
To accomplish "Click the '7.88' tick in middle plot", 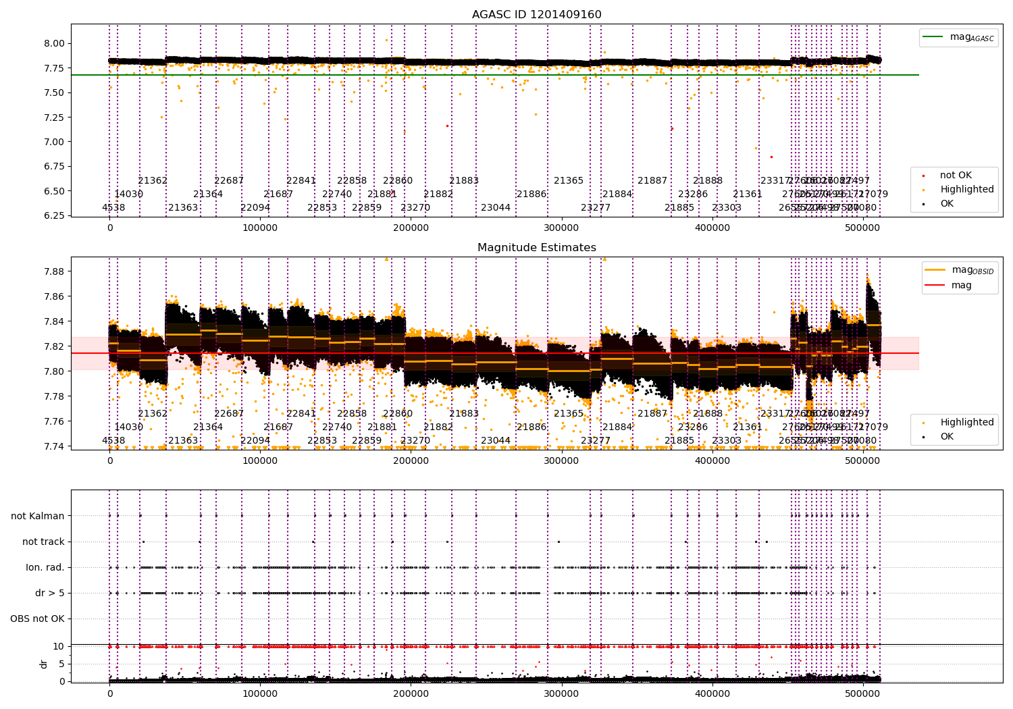I will click(x=54, y=272).
